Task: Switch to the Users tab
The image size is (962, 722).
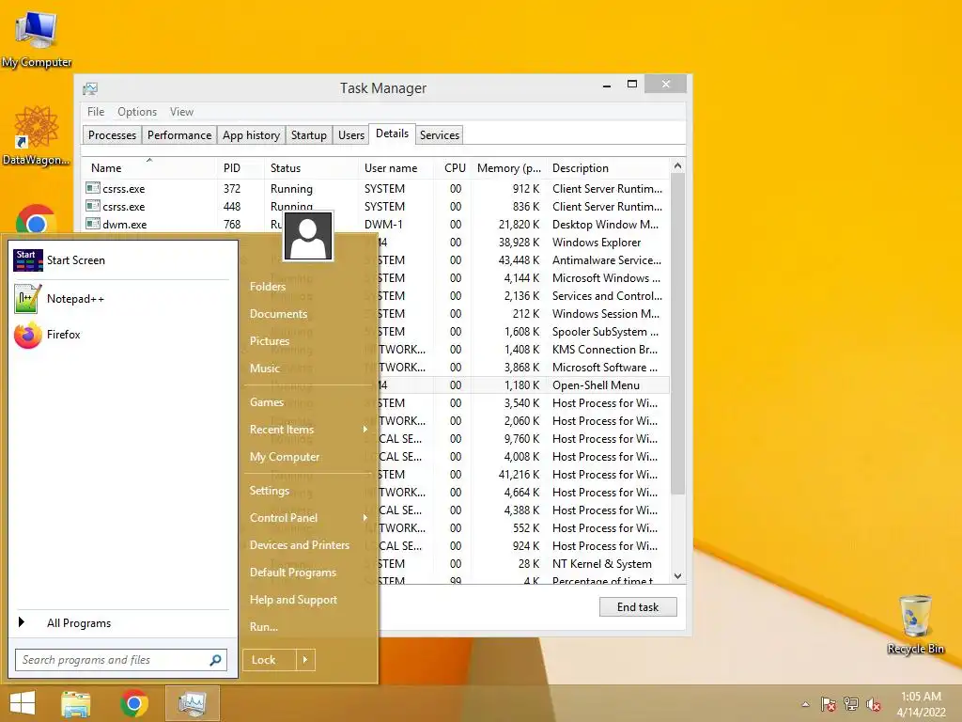Action: point(351,135)
